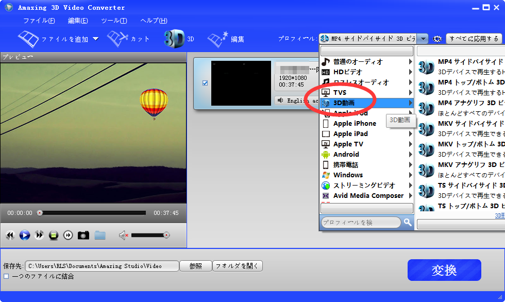Click the 変換 convert button

pos(444,270)
